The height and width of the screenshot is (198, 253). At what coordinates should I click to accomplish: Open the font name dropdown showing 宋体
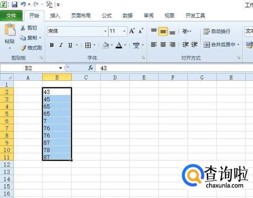(104, 31)
